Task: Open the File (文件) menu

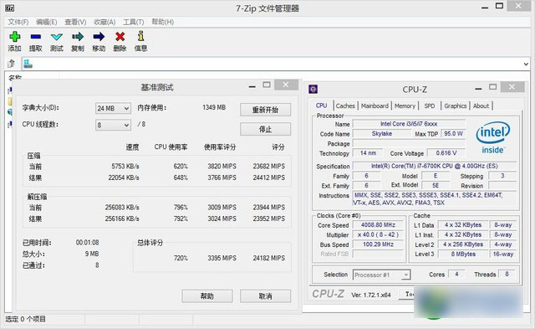Action: 18,23
